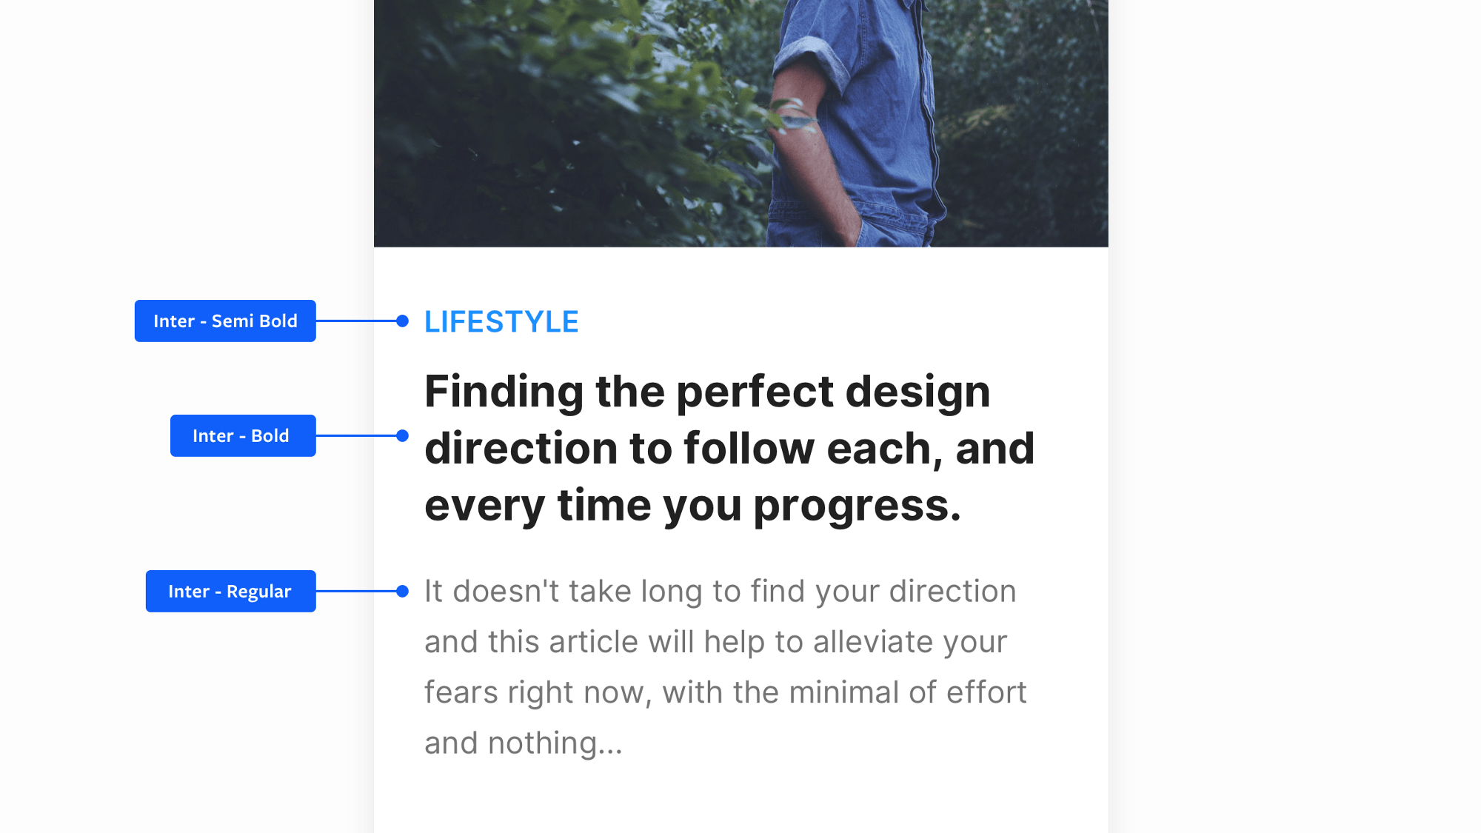Click the Inter - Regular label
This screenshot has width=1481, height=833.
click(230, 591)
